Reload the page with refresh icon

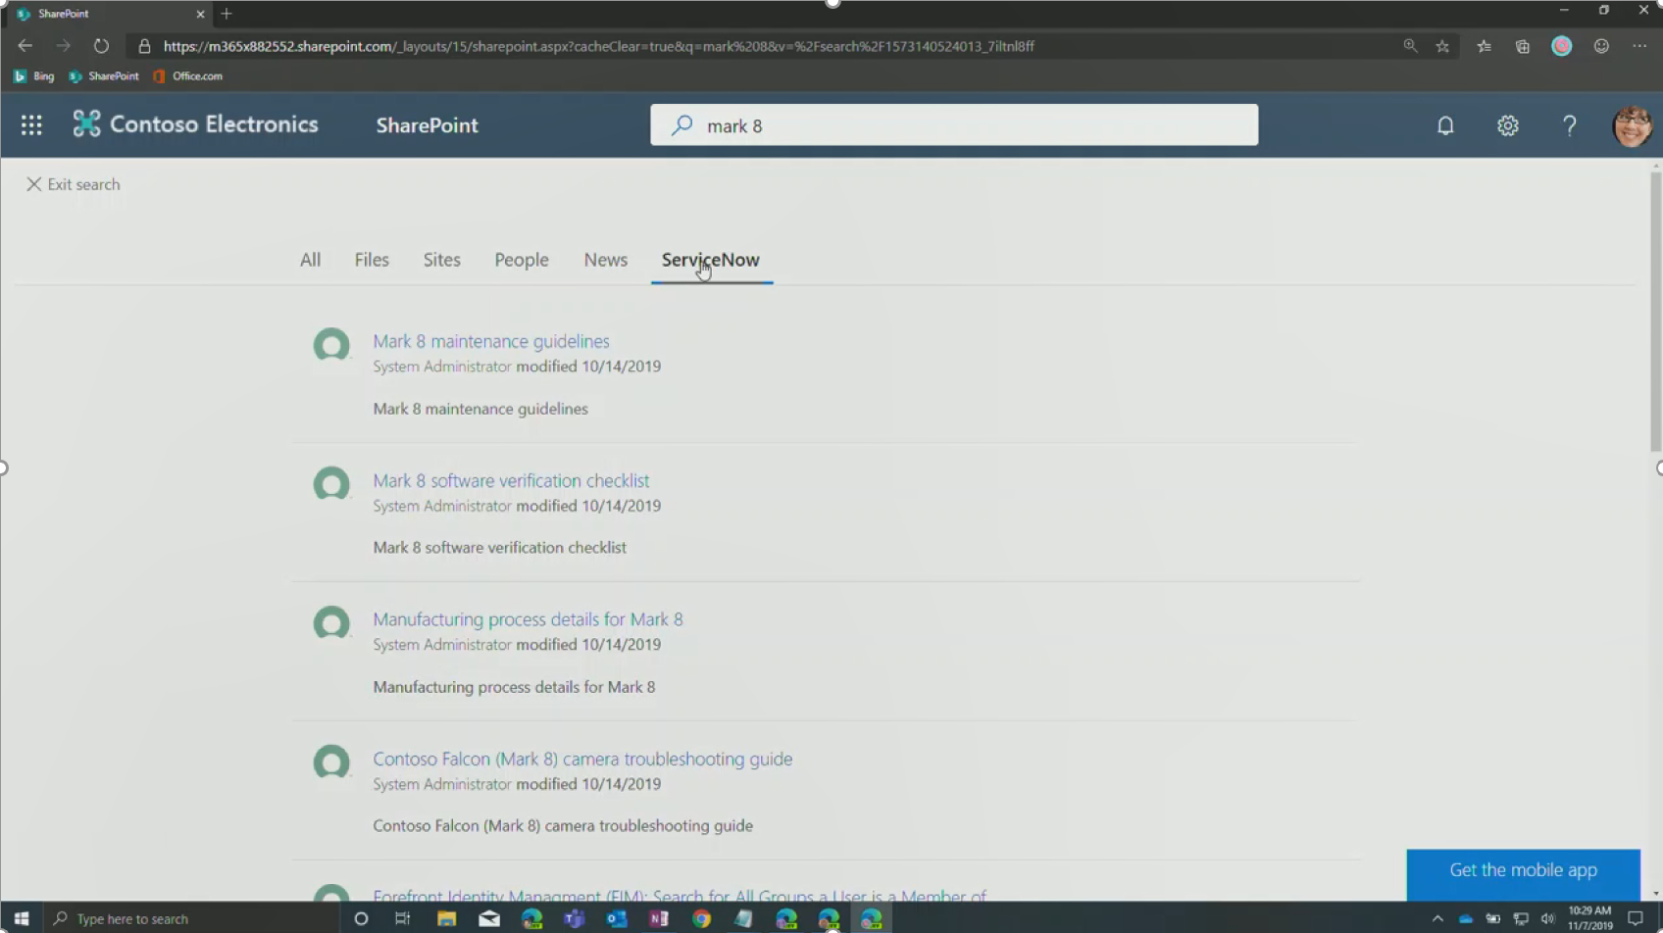[x=101, y=46]
